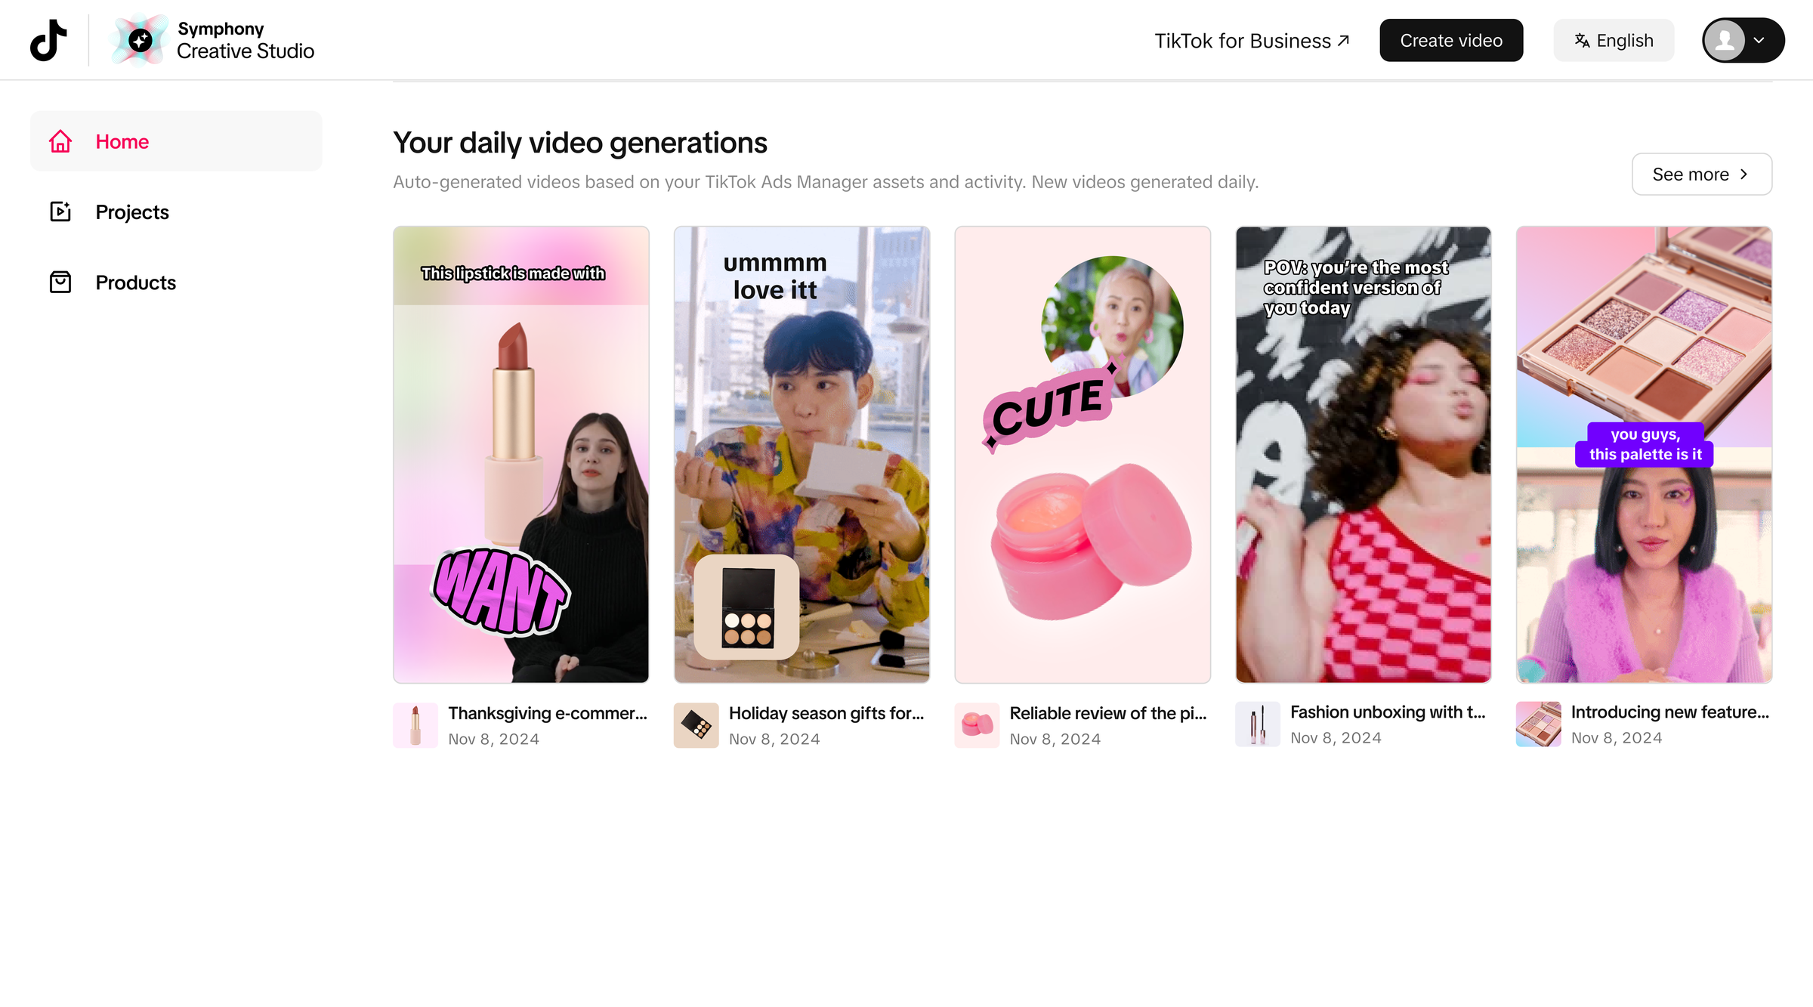The image size is (1813, 1007).
Task: Click Introducing new feature video thumbnail
Action: coord(1645,454)
